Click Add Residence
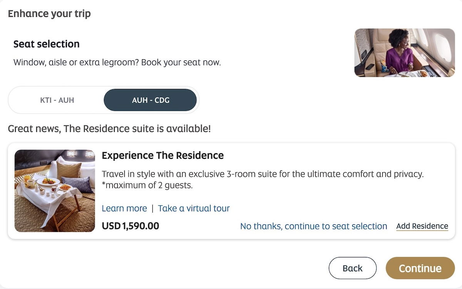The width and height of the screenshot is (462, 289). 422,226
